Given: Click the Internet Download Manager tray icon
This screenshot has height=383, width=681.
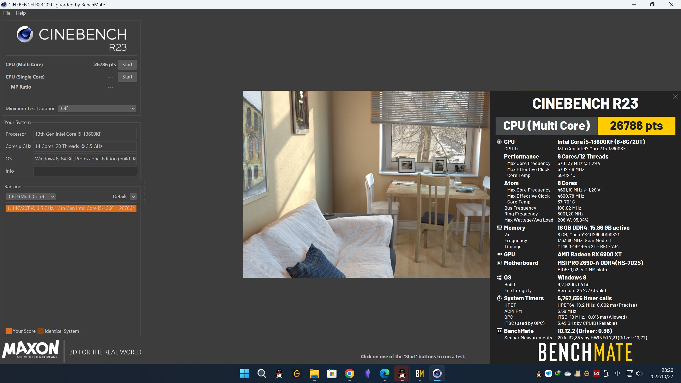Looking at the screenshot, I should pos(558,373).
